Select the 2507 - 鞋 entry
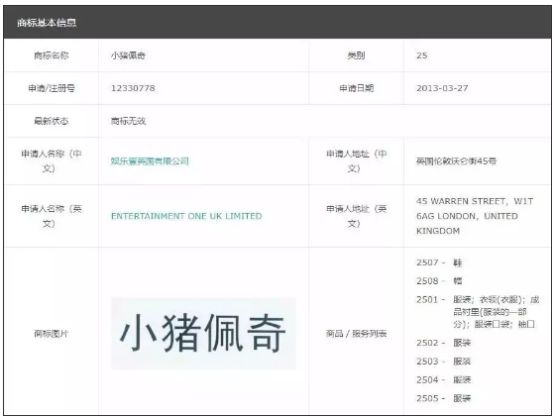 439,262
